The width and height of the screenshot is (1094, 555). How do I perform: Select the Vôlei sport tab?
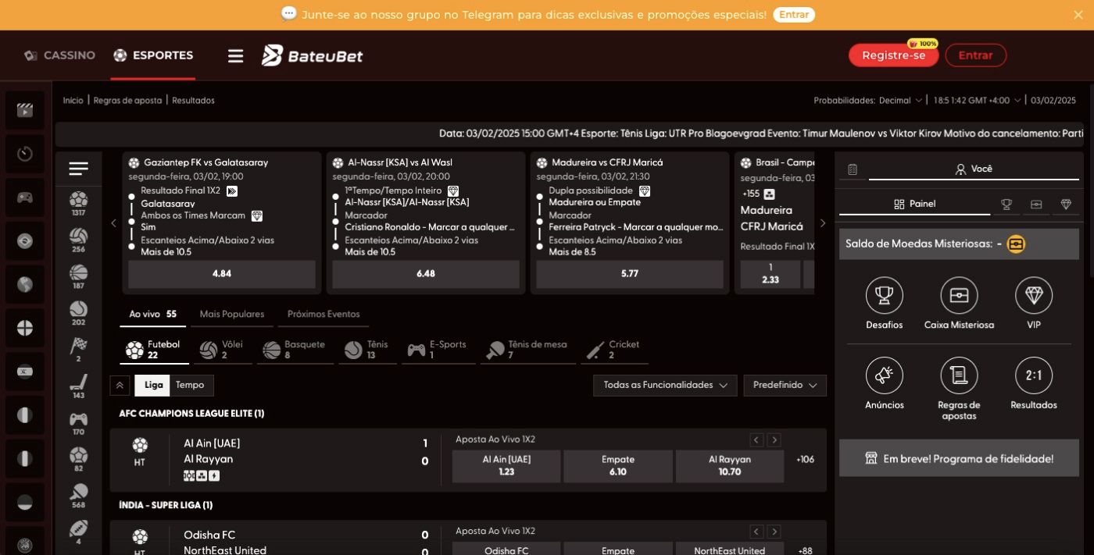point(222,350)
